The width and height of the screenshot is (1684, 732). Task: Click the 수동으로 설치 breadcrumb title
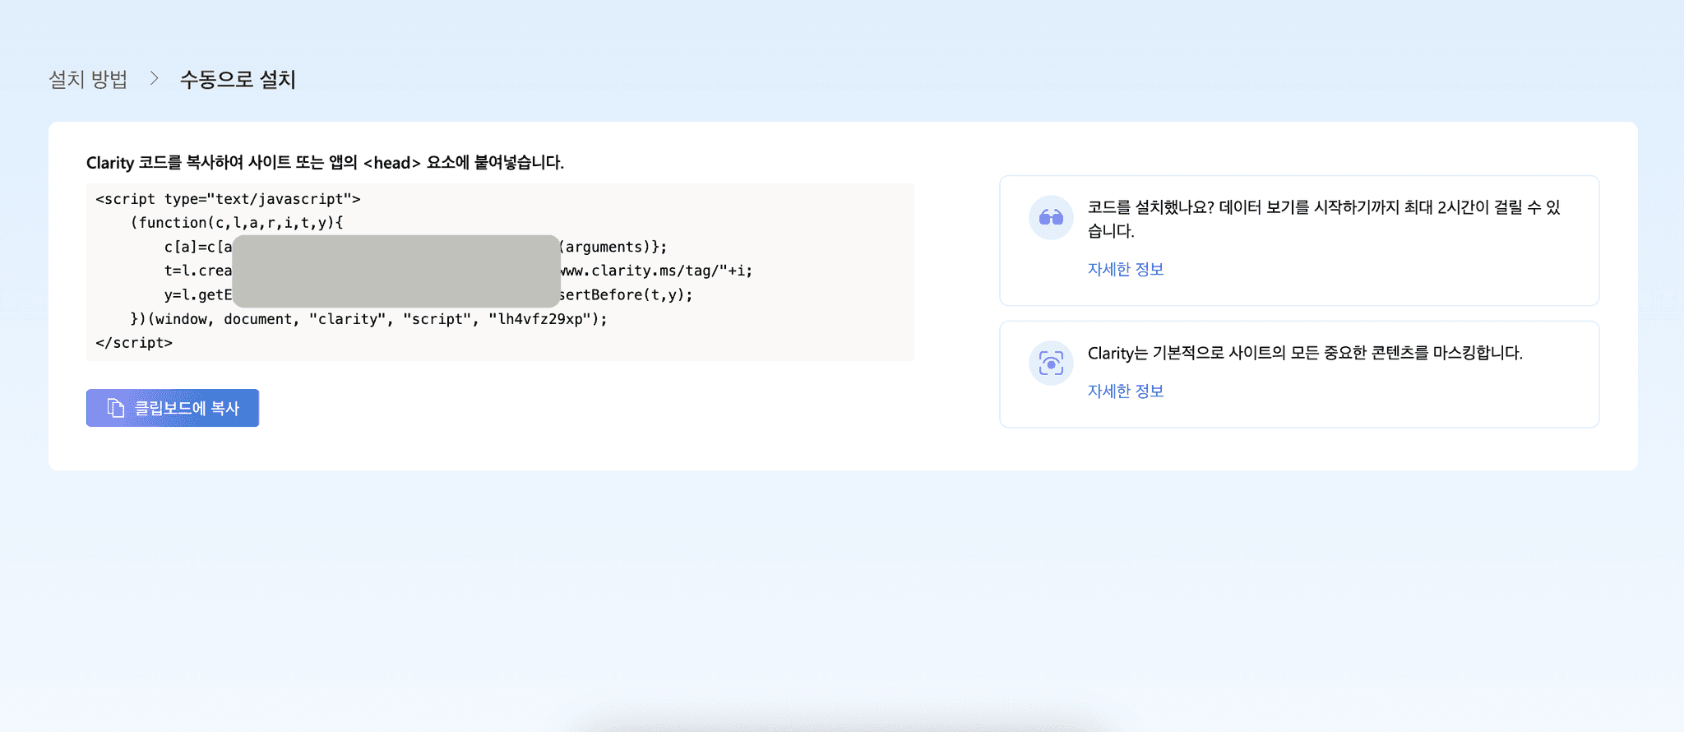pyautogui.click(x=238, y=79)
